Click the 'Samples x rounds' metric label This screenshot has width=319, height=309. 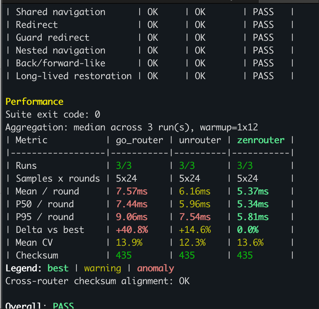58,179
